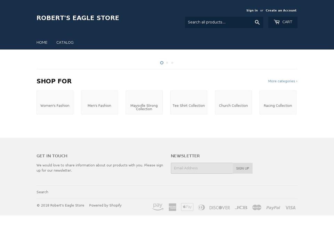The image size is (334, 250).
Task: Click the JCB payment icon
Action: click(241, 208)
